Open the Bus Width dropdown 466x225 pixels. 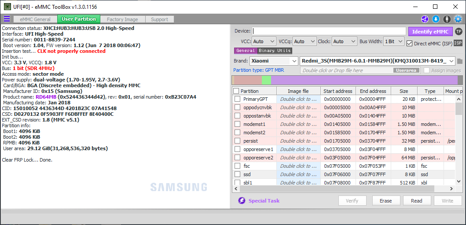point(394,41)
